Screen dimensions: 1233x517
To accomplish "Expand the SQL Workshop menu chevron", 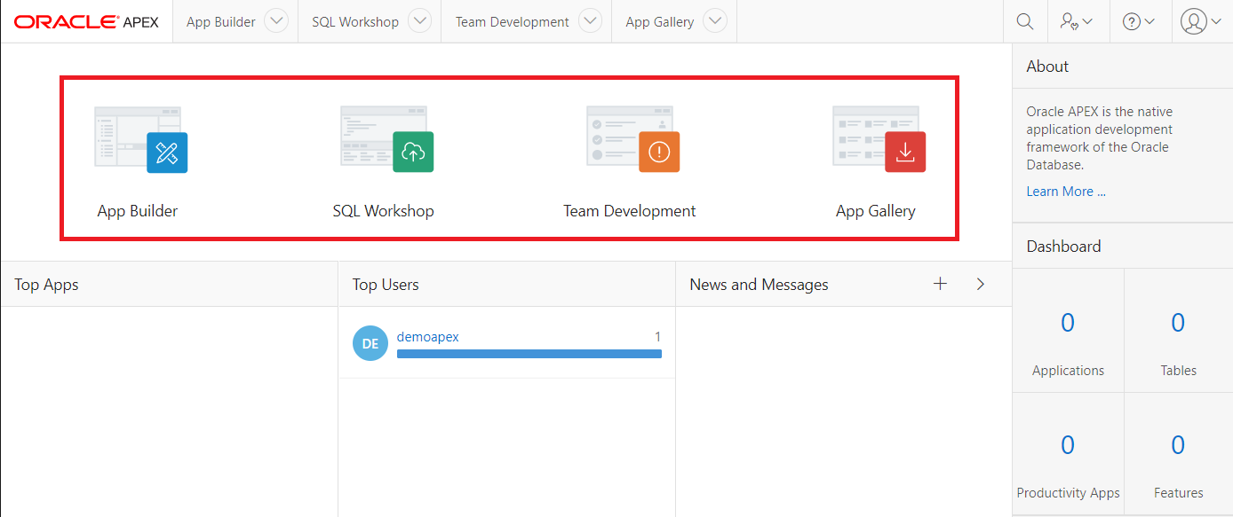I will click(x=419, y=21).
